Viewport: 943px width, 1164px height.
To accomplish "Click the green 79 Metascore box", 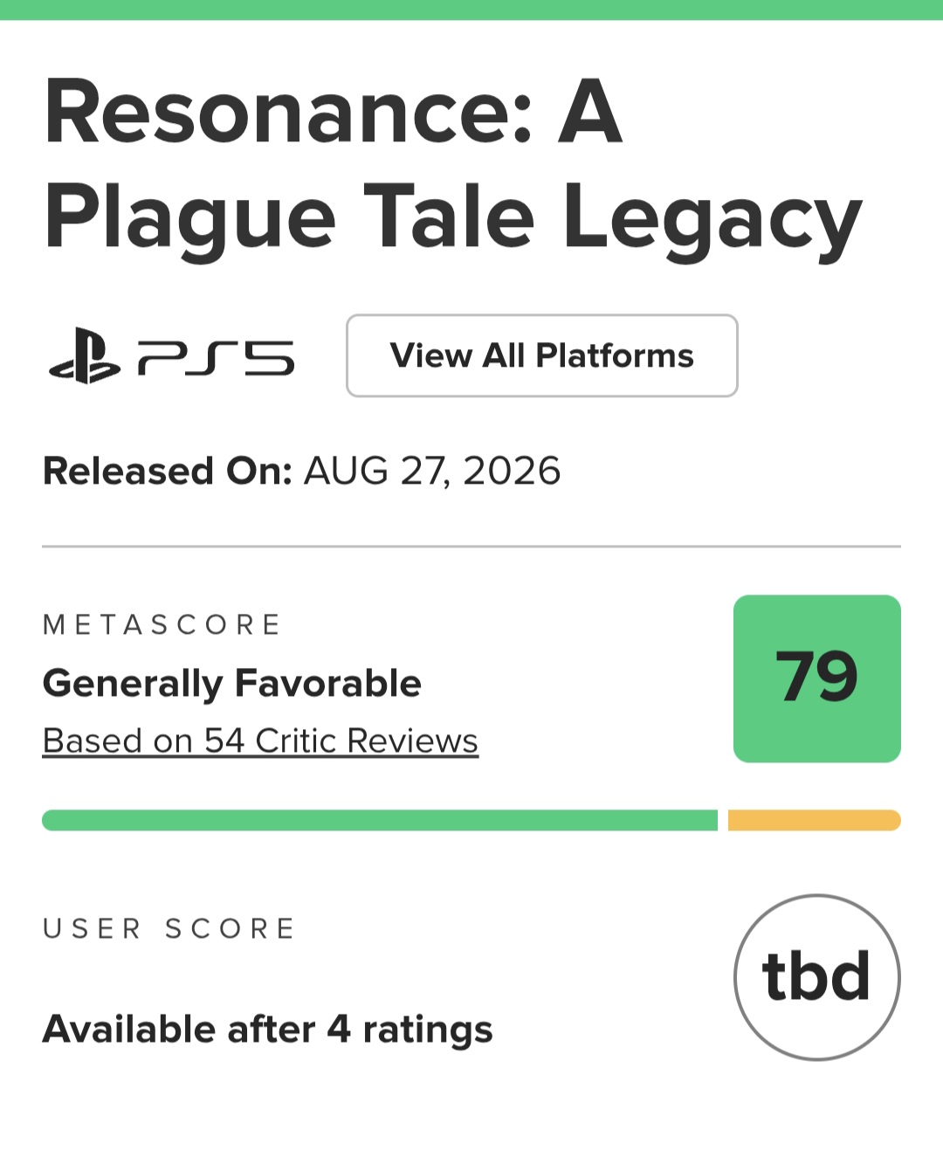I will coord(817,678).
